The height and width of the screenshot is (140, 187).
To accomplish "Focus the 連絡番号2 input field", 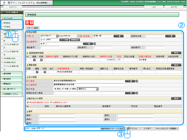I will coord(103,47).
